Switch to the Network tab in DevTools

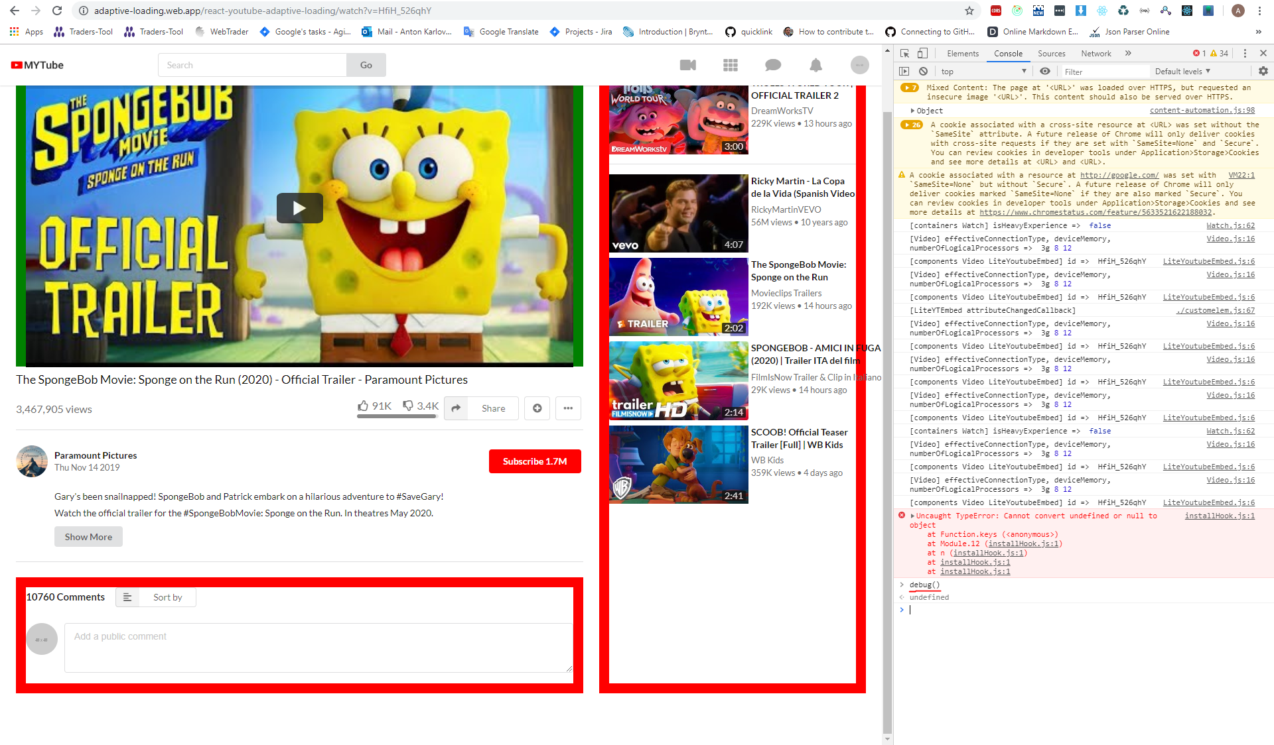tap(1095, 53)
